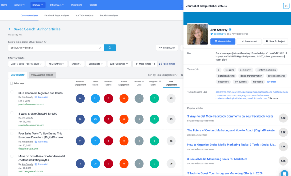Viewport: 291px width, 176px height.
Task: Click the View Articles button
Action: pyautogui.click(x=223, y=42)
